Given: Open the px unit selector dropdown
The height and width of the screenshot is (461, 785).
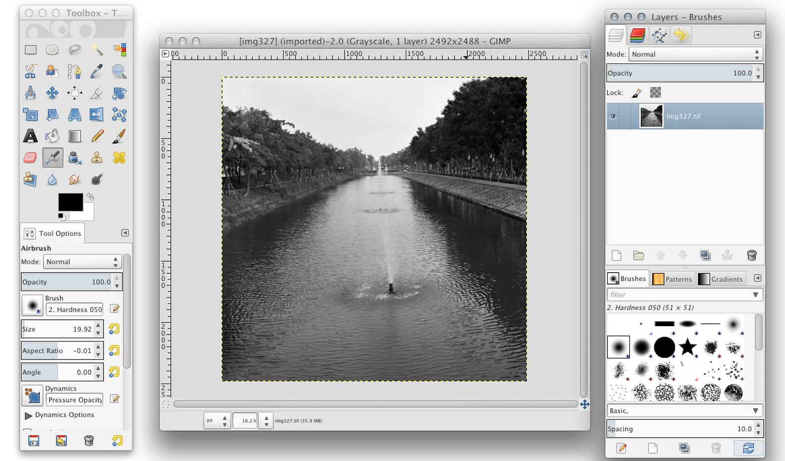Looking at the screenshot, I should [217, 421].
